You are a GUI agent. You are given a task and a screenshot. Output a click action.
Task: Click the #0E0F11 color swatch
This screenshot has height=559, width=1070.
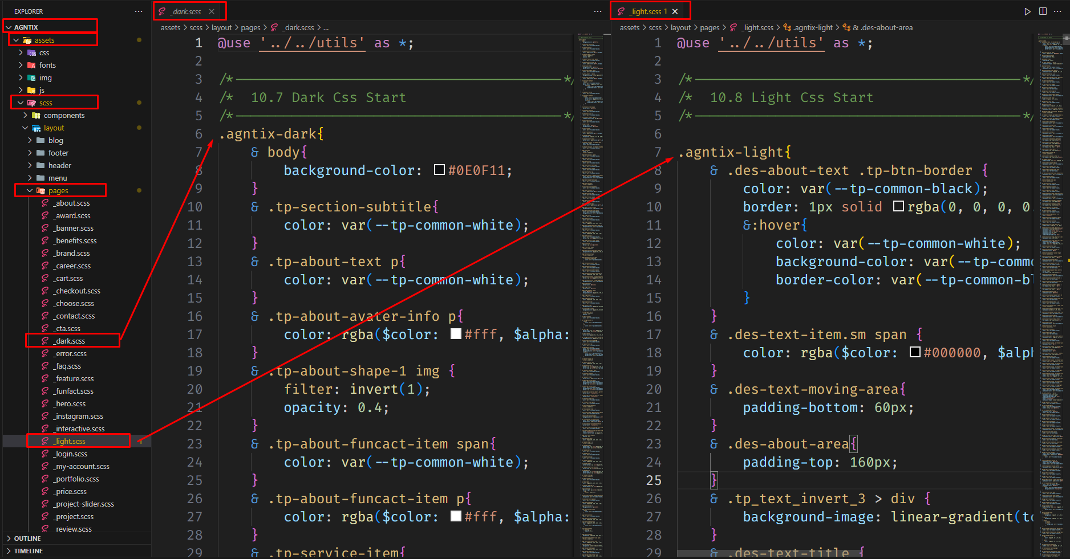[439, 170]
